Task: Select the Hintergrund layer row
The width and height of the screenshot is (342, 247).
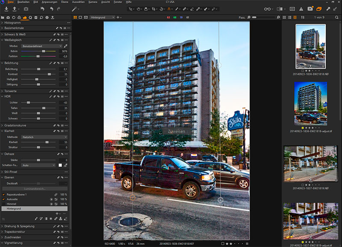Action: [35, 209]
